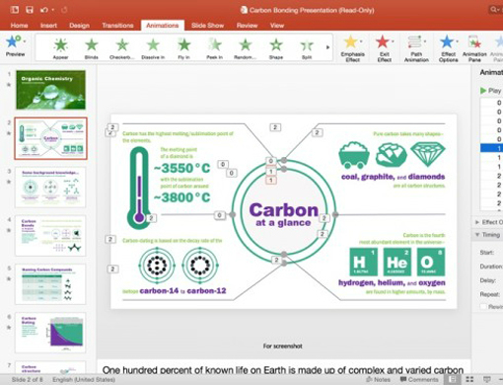
Task: Apply the Dissolve In entrance effect
Action: (x=153, y=48)
